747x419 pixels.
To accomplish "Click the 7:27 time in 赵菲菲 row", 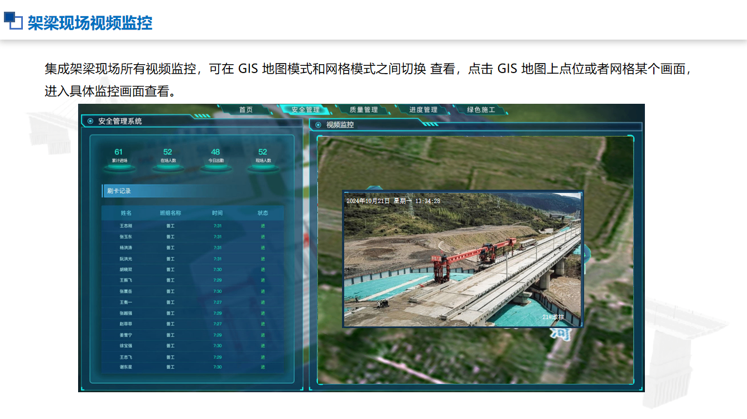I will pos(218,324).
